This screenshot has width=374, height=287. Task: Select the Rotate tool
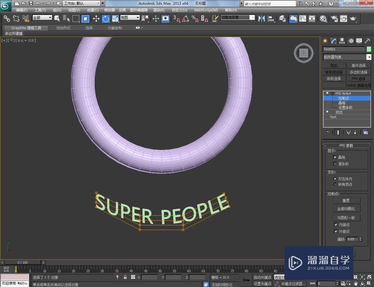[106, 19]
